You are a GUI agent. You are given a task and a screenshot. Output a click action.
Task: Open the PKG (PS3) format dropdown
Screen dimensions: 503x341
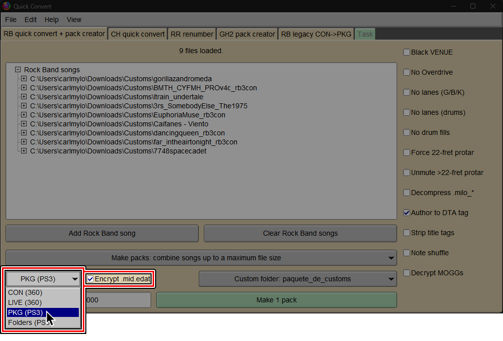(43, 279)
